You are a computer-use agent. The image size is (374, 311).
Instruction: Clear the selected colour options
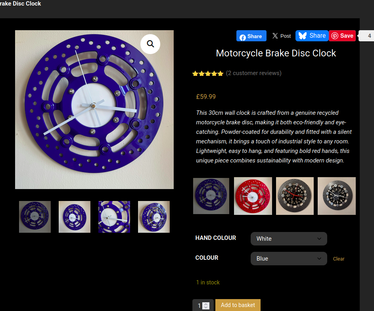[x=338, y=259]
